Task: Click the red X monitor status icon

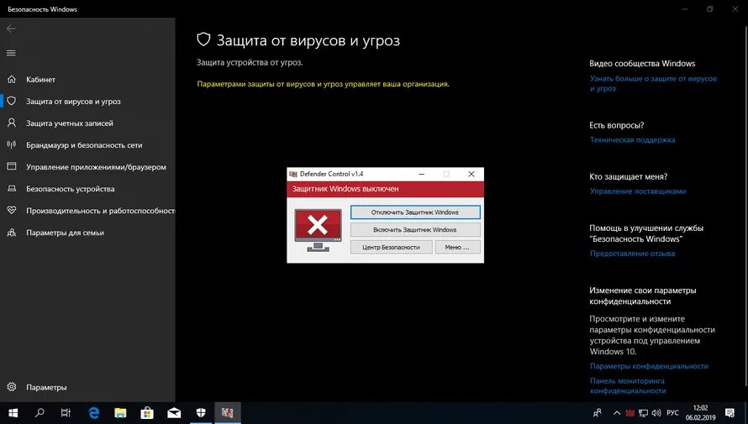Action: click(x=318, y=230)
